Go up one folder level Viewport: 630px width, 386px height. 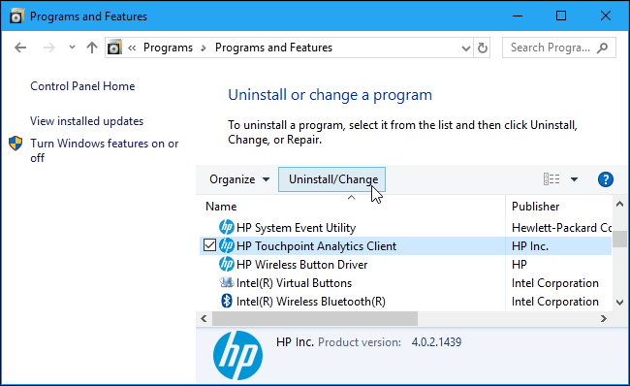(x=92, y=48)
